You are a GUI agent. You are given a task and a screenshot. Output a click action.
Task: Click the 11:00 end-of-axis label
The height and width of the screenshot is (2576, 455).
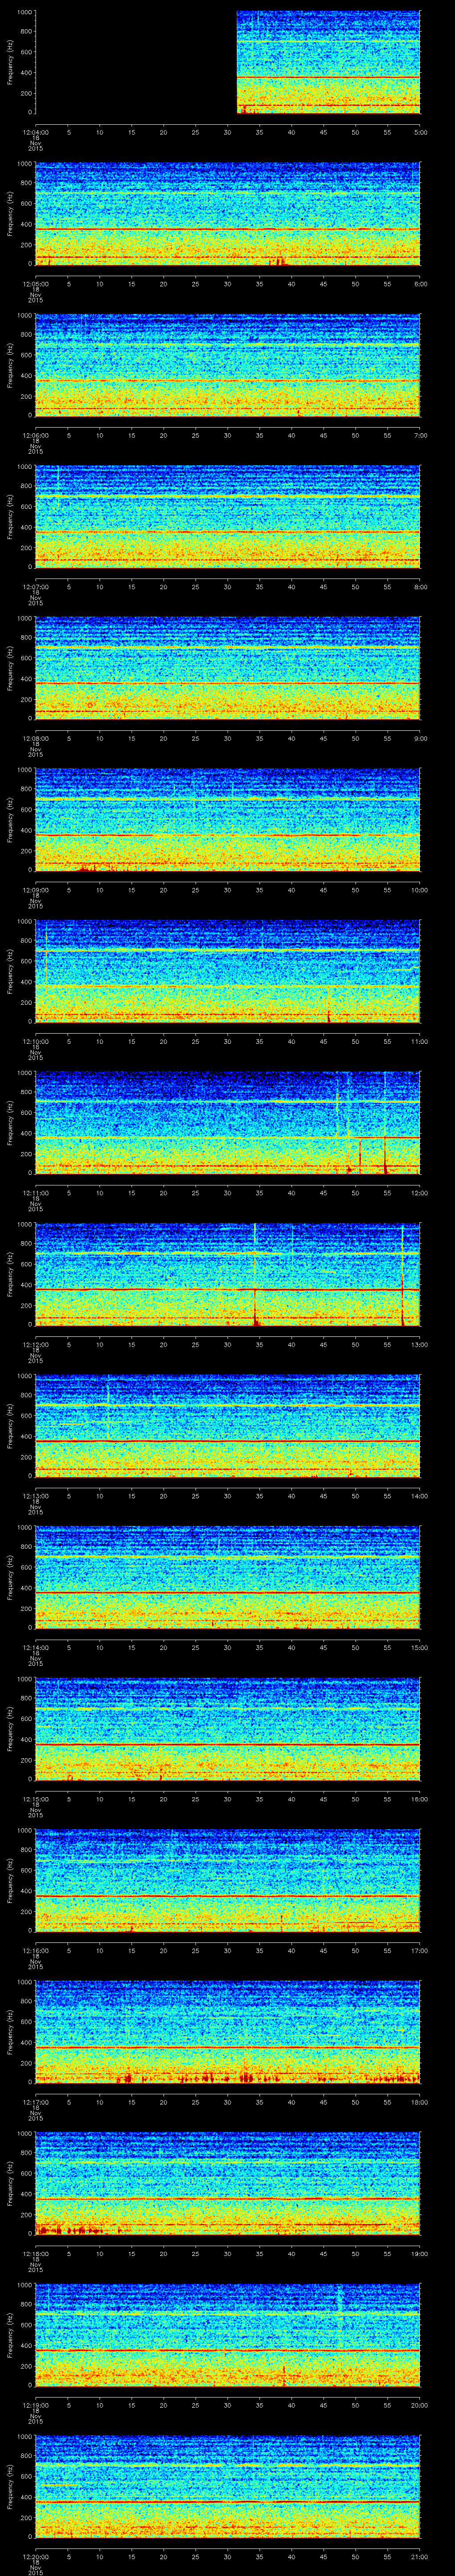point(419,1041)
